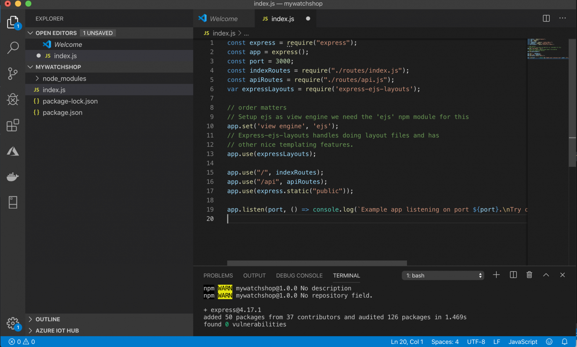Screen dimensions: 577x347
Task: Expand the OUTLINE section
Action: pyautogui.click(x=48, y=319)
